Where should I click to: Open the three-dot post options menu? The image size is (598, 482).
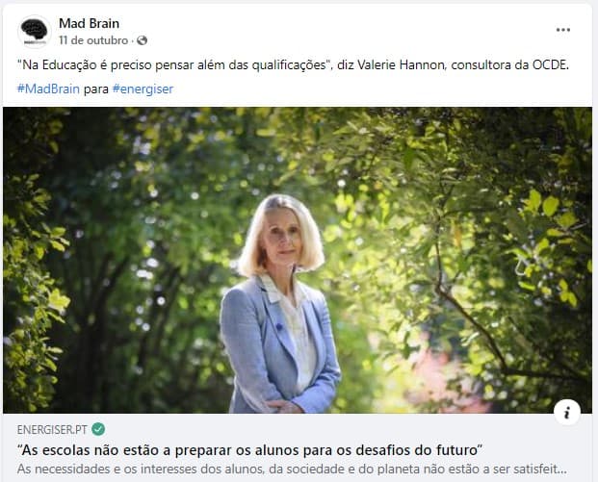(x=563, y=30)
